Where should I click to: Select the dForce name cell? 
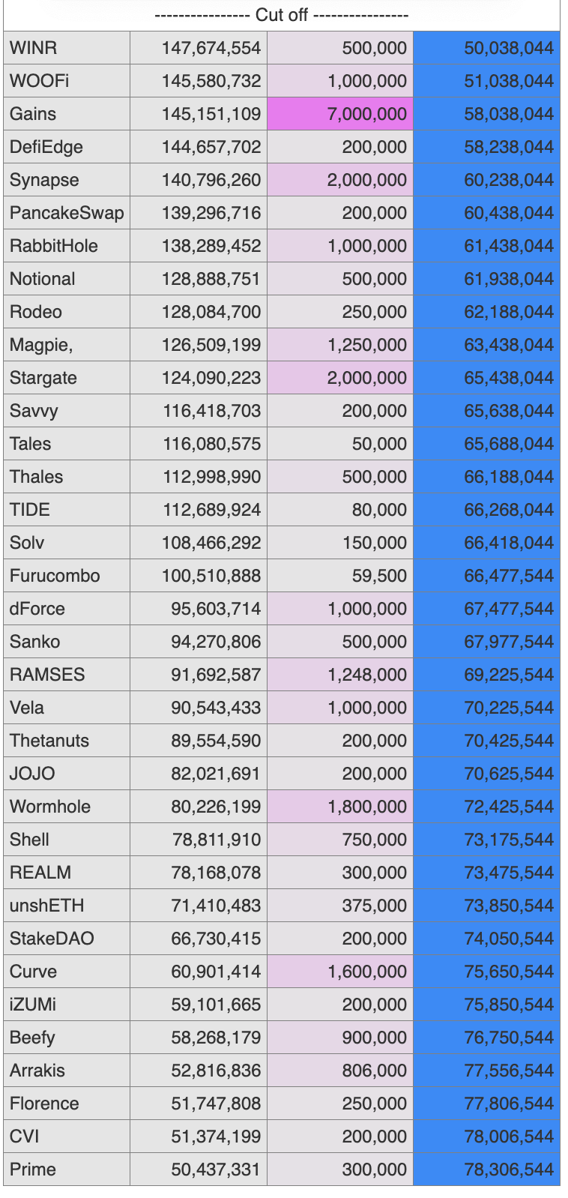tap(66, 609)
